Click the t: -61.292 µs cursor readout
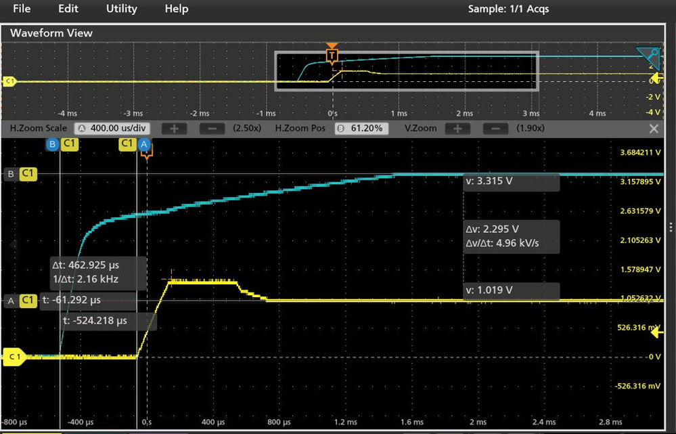Viewport: 676px width, 434px height. (71, 300)
